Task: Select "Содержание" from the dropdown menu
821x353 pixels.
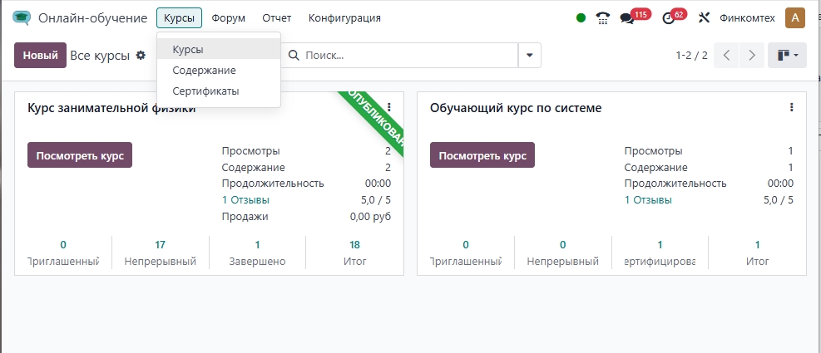Action: pyautogui.click(x=204, y=71)
